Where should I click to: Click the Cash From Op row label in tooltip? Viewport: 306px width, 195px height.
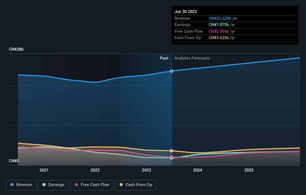point(187,38)
